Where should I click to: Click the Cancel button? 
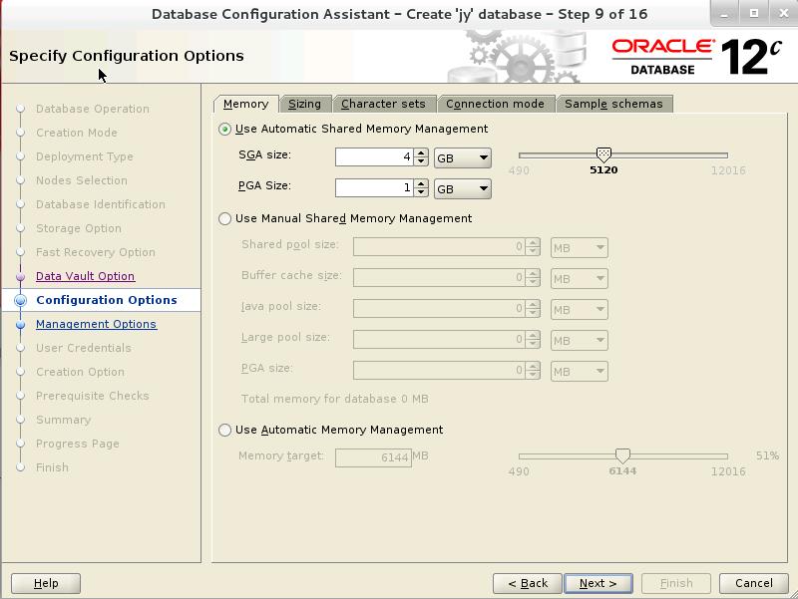coord(754,583)
